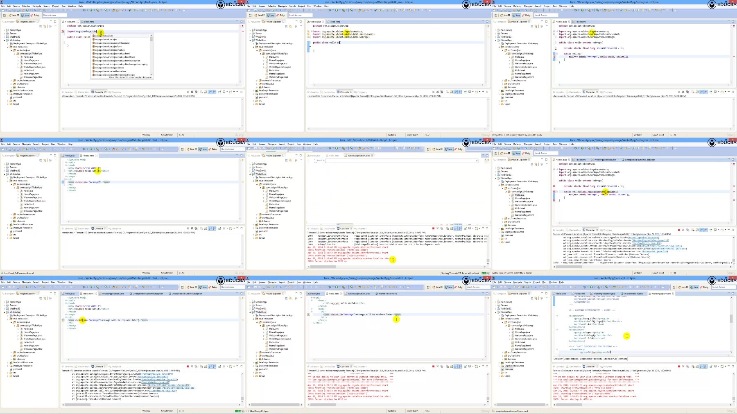Screen dimensions: 737x414
Task: Click Pin Console icon in the localhost:8080 window
Action: (x=465, y=229)
